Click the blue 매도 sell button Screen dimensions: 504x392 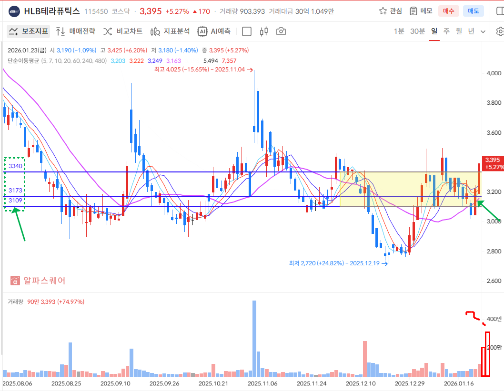tap(474, 11)
